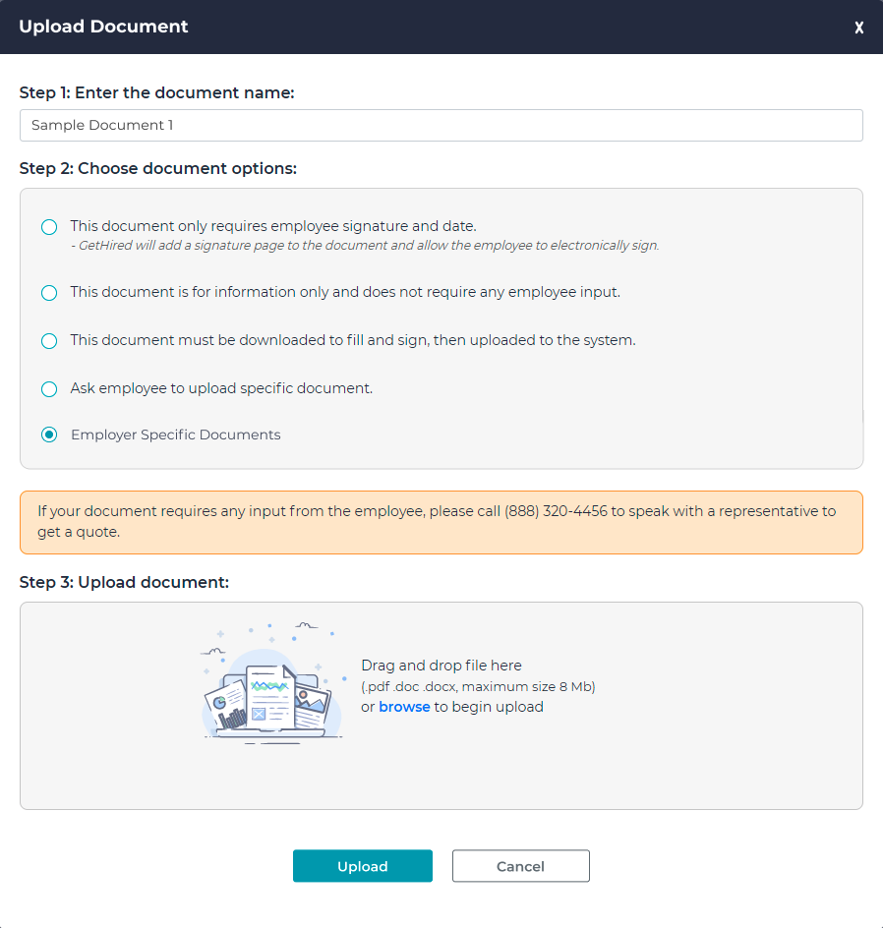Click the browse link to upload

click(x=404, y=706)
